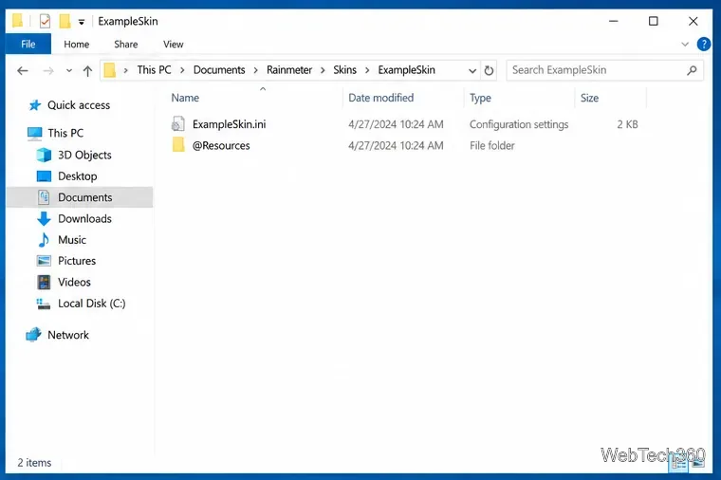Viewport: 721px width, 480px height.
Task: Click the This PC monitor icon
Action: pos(34,134)
